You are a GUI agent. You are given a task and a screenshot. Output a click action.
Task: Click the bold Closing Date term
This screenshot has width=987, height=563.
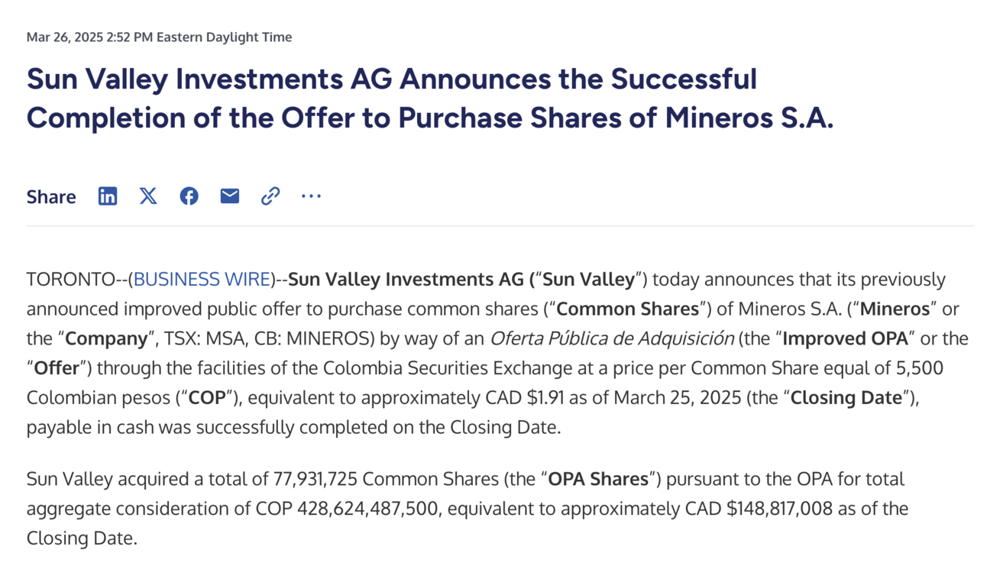pos(846,398)
